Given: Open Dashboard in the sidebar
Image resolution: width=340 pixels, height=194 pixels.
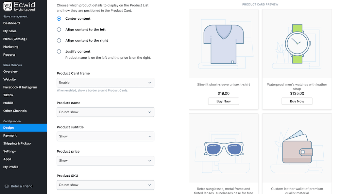Looking at the screenshot, I should pyautogui.click(x=12, y=23).
